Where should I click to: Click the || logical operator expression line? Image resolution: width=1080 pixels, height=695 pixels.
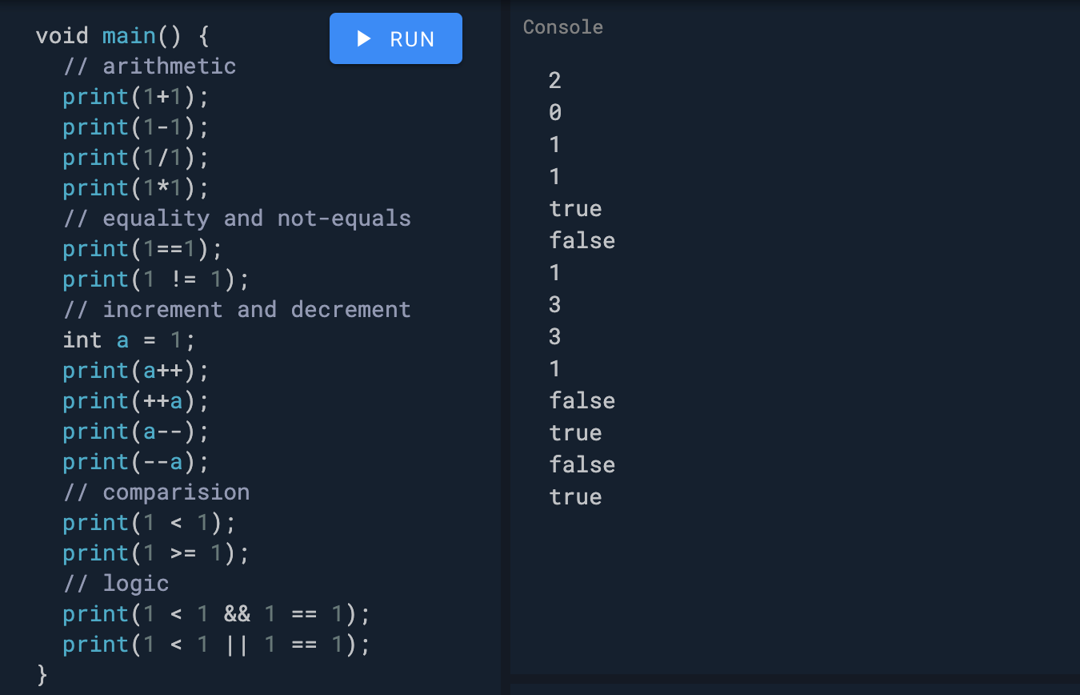click(x=214, y=644)
